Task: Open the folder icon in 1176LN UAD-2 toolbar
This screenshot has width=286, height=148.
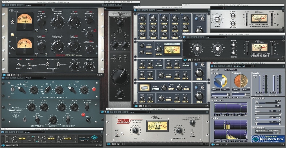Action: (196, 60)
